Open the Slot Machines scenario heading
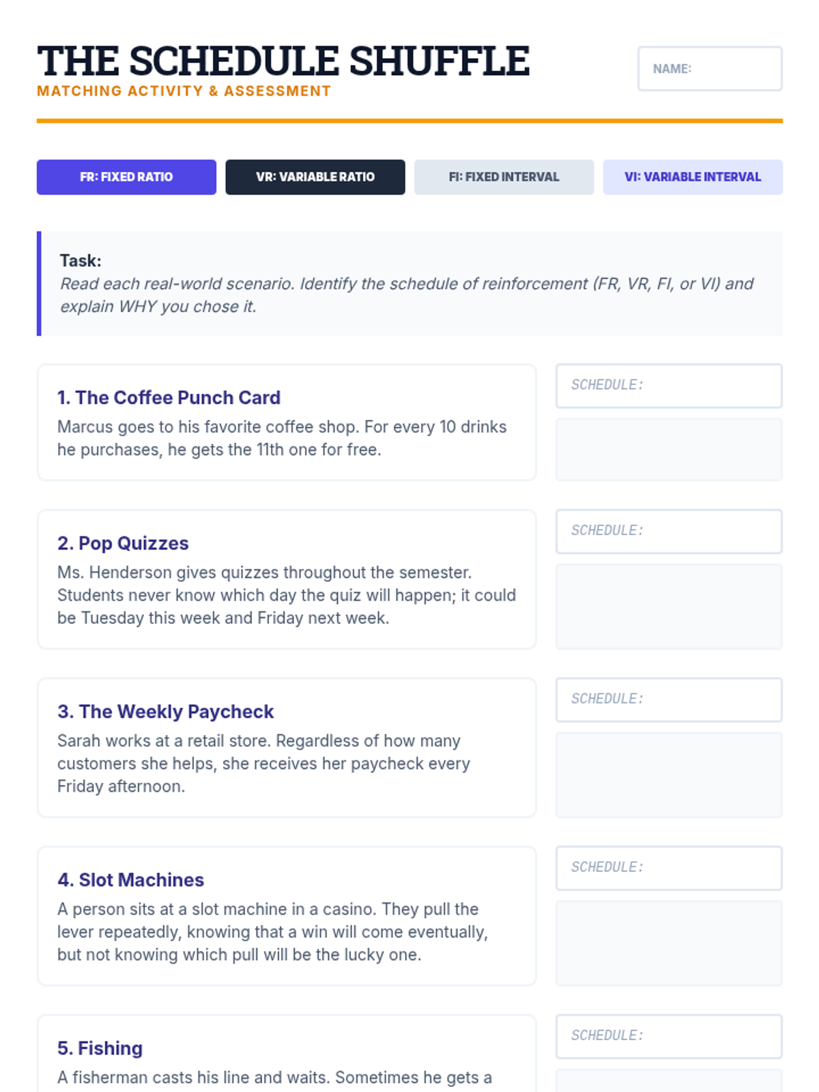Image resolution: width=819 pixels, height=1092 pixels. click(x=130, y=880)
